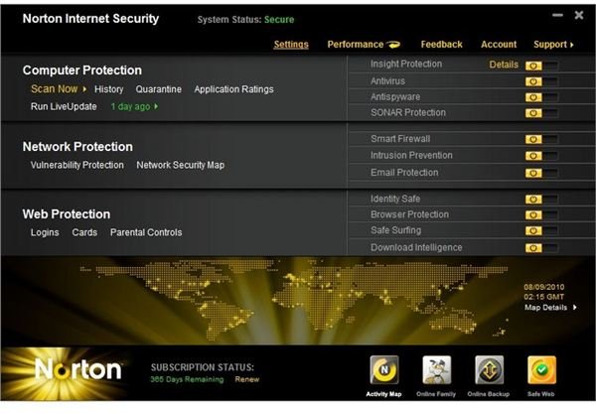This screenshot has width=596, height=414.
Task: Click the world activity map
Action: (x=293, y=300)
